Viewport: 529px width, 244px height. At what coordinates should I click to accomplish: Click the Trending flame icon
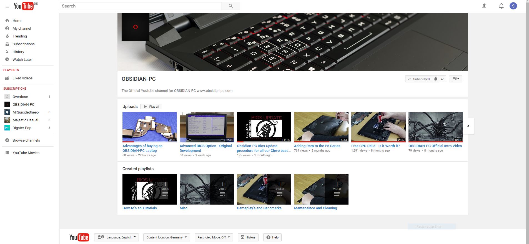pyautogui.click(x=7, y=36)
